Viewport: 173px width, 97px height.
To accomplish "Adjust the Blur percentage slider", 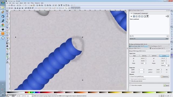I will tap(149, 36).
